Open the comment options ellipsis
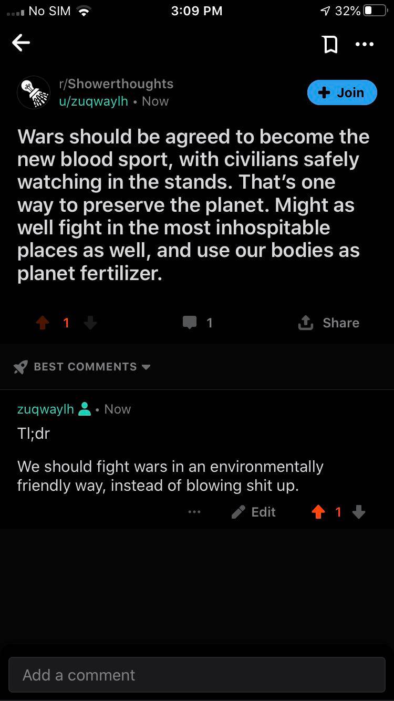Viewport: 394px width, 701px height. click(x=194, y=512)
